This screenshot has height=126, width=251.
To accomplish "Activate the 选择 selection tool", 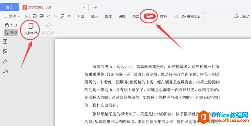I will point(11,33).
